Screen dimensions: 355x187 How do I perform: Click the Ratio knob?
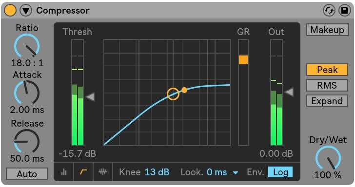tap(27, 46)
